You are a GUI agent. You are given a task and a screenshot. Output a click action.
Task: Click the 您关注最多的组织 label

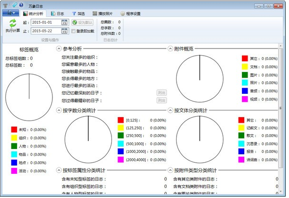click(80, 57)
